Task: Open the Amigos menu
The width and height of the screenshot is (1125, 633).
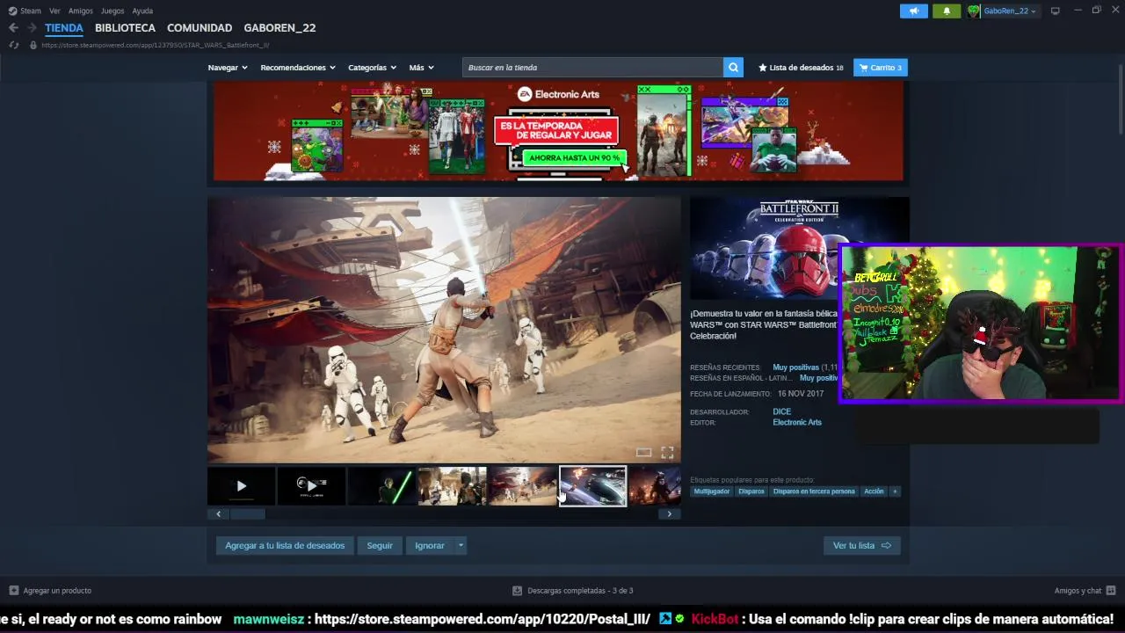Action: coord(81,11)
